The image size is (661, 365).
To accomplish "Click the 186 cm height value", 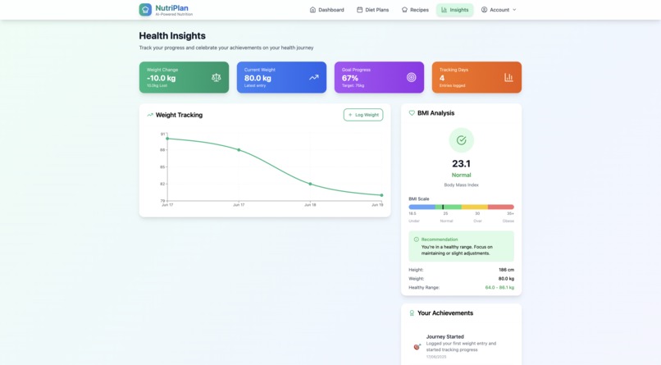I will (x=506, y=270).
